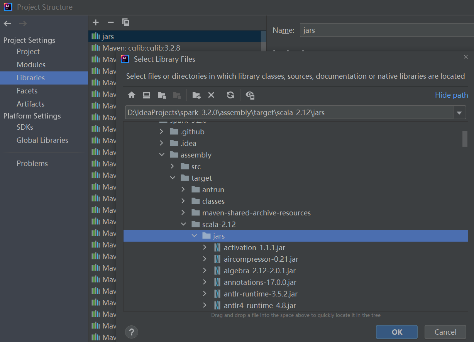Viewport: 474px width, 342px height.
Task: Select antlr-runtime-3.5.2.jar in the tree
Action: point(261,294)
